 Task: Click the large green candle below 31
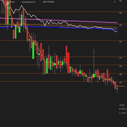pyautogui.click(x=33, y=50)
